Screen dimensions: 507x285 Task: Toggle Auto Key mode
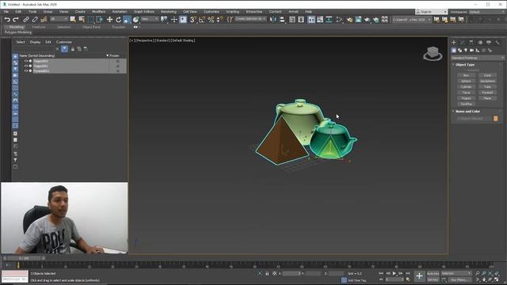(433, 274)
